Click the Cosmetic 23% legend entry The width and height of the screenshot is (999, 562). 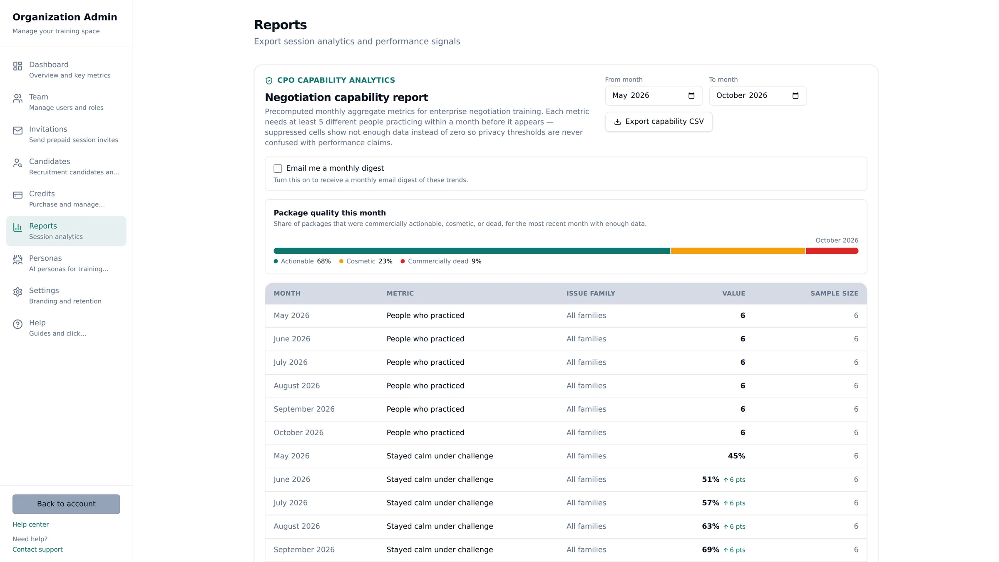(366, 261)
